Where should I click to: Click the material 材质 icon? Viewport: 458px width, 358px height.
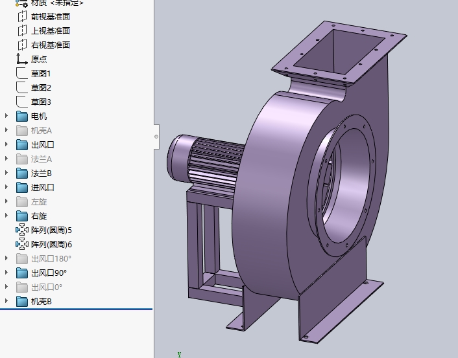pos(21,3)
